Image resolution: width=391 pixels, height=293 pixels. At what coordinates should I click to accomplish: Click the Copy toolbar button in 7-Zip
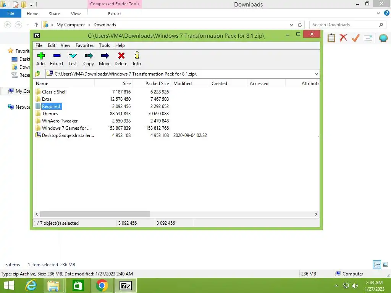pos(89,59)
